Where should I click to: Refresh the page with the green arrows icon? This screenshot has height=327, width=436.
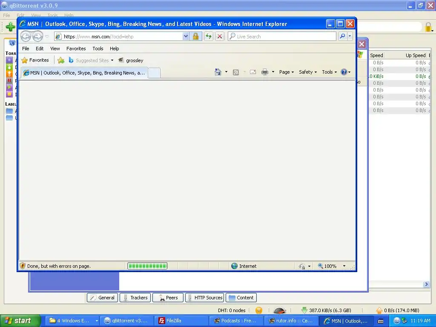pos(209,37)
